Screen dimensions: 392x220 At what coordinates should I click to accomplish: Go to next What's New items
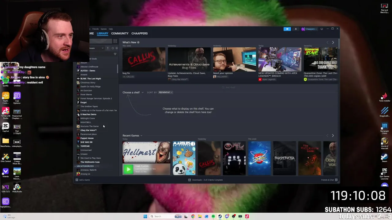click(x=333, y=42)
